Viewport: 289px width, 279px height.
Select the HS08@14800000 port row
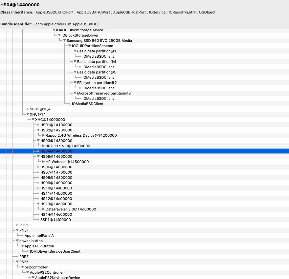(x=144, y=178)
